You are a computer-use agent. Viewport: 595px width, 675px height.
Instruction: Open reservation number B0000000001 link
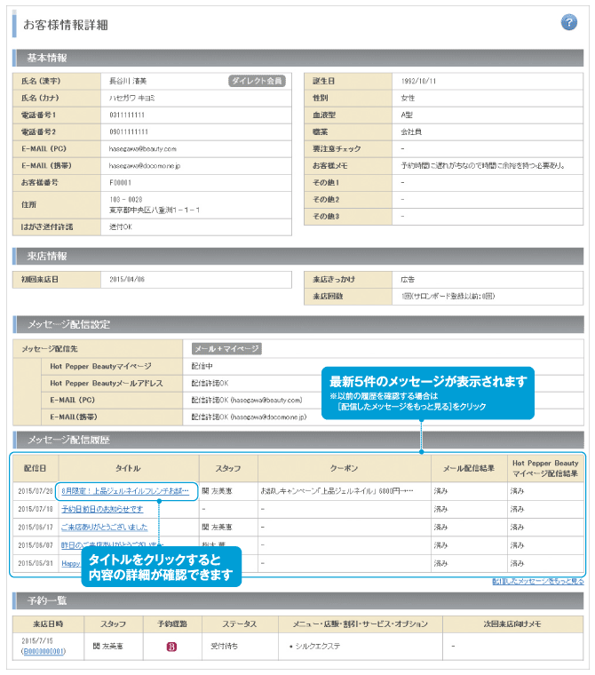[44, 652]
